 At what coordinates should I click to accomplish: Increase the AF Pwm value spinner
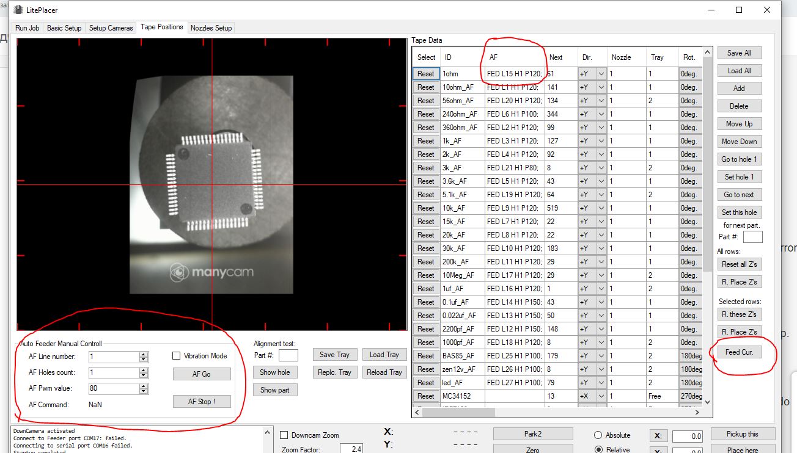(x=144, y=386)
